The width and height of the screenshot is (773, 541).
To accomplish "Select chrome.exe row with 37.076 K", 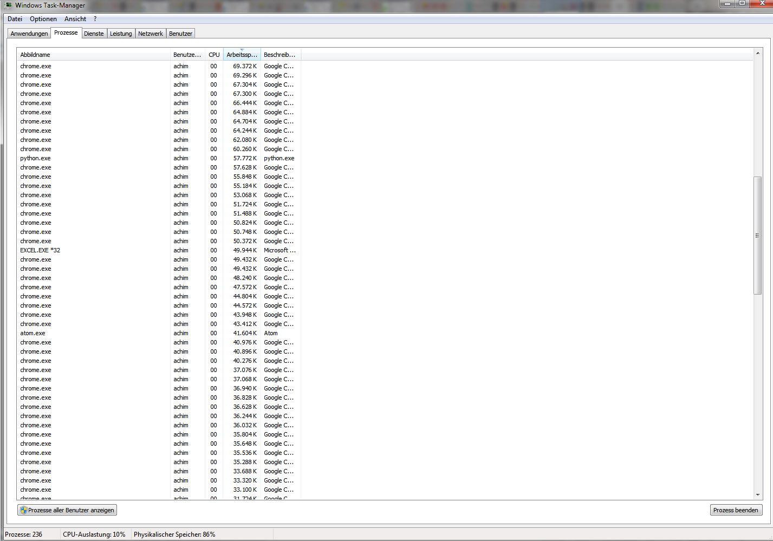I will click(159, 370).
